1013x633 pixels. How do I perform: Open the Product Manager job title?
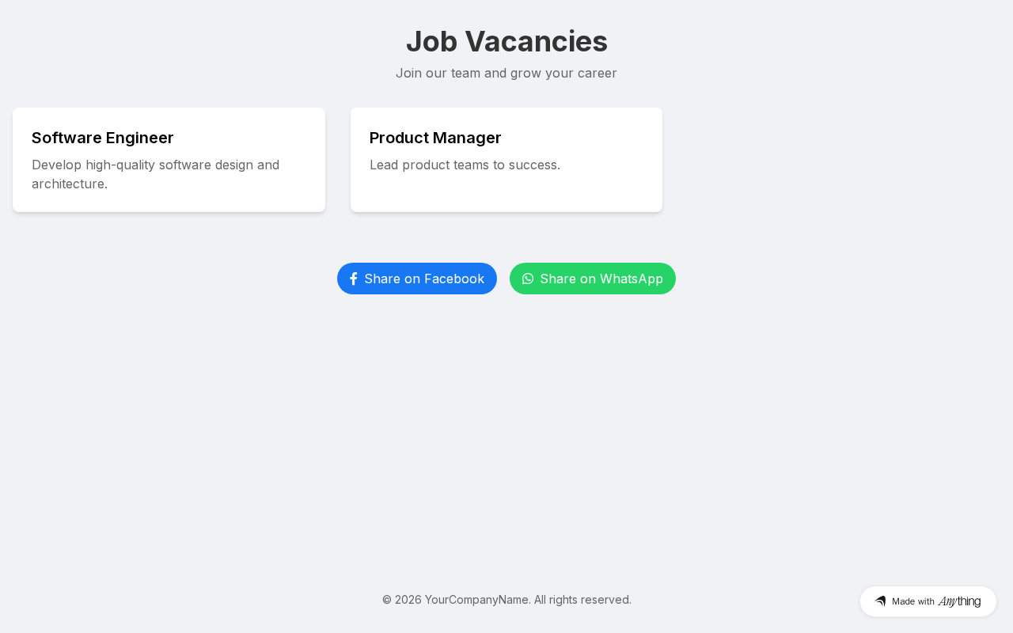tap(435, 138)
